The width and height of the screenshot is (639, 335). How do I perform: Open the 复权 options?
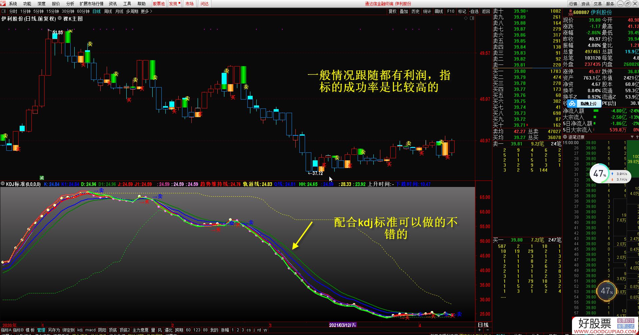coord(393,11)
